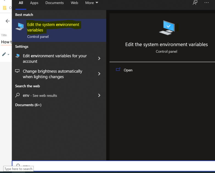The width and height of the screenshot is (215, 173).
Task: Open the three-dot options menu
Action: coord(206,3)
